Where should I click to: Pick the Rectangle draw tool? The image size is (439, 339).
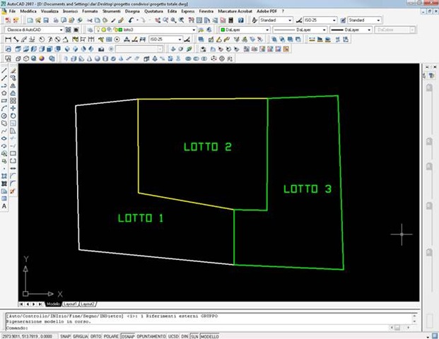coord(4,100)
